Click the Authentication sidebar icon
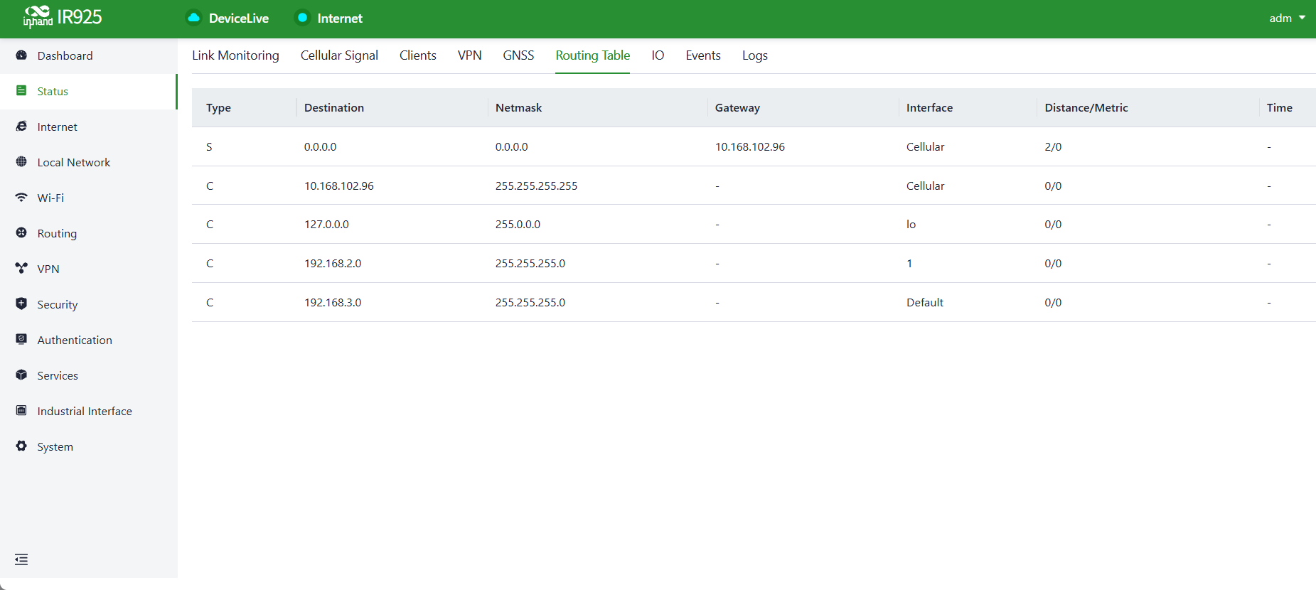 pyautogui.click(x=21, y=340)
